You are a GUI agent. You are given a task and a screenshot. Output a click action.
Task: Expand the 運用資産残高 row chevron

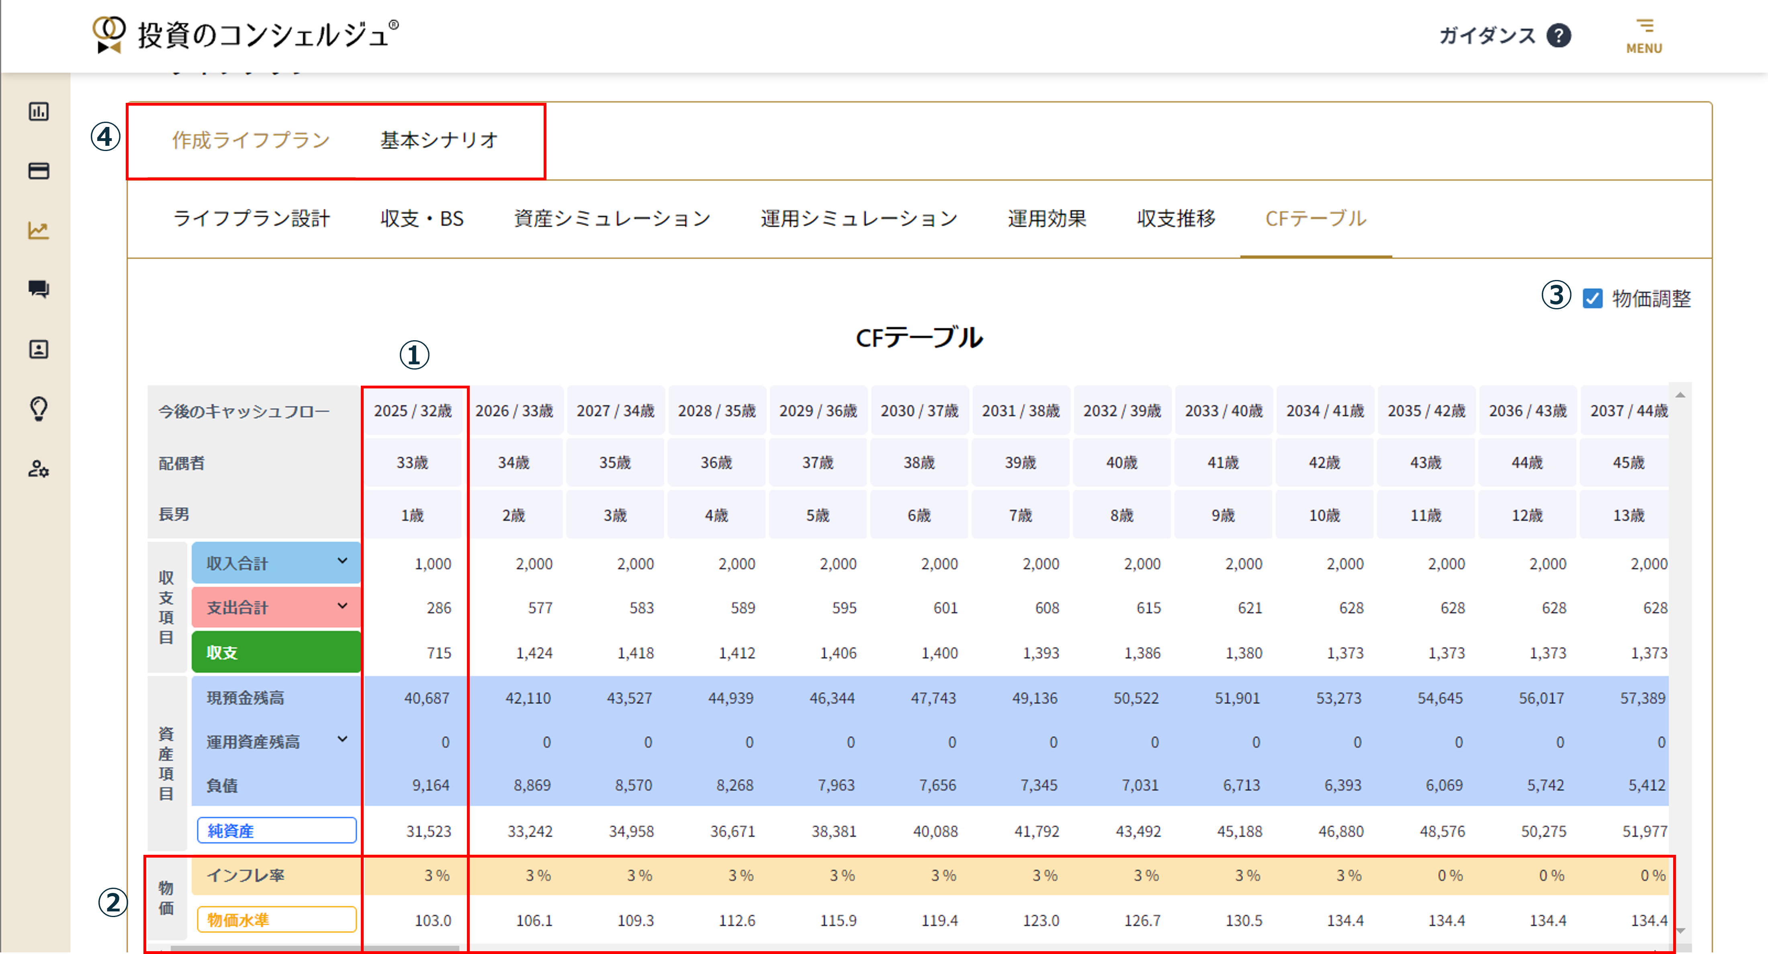pyautogui.click(x=342, y=740)
